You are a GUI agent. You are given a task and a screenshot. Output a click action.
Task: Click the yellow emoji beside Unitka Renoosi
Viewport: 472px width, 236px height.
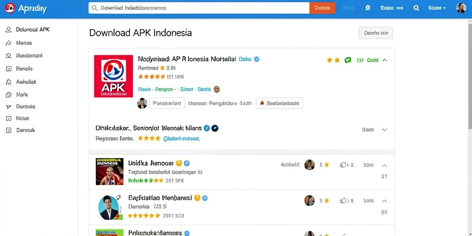(x=179, y=163)
